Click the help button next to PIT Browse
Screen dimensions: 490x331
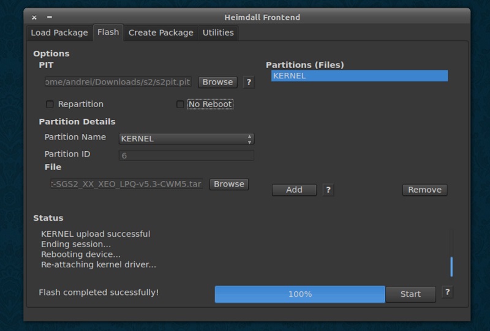(x=249, y=82)
